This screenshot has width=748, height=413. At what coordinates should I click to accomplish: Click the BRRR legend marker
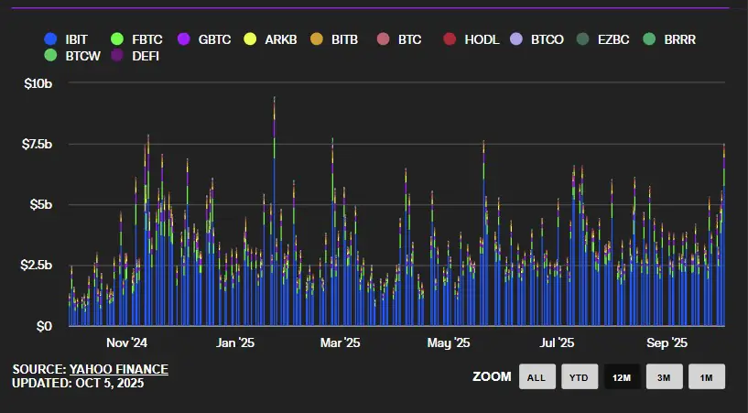point(649,39)
